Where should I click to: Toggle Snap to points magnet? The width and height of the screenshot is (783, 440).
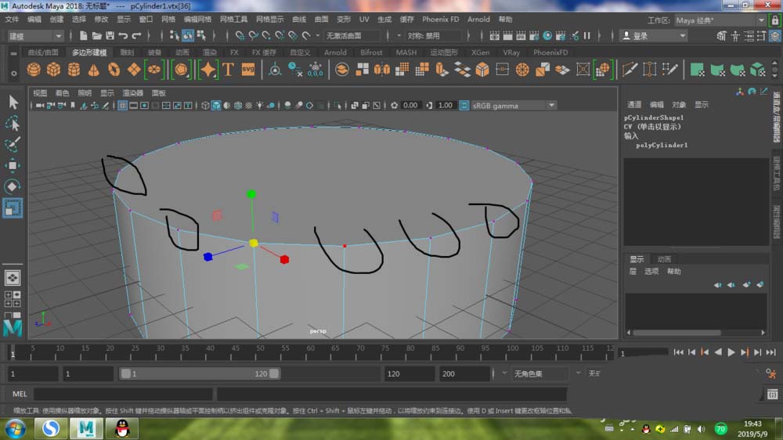[x=266, y=35]
